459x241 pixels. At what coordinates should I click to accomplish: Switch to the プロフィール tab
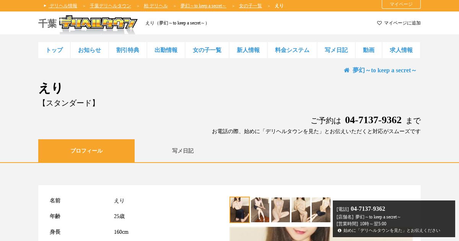(86, 151)
